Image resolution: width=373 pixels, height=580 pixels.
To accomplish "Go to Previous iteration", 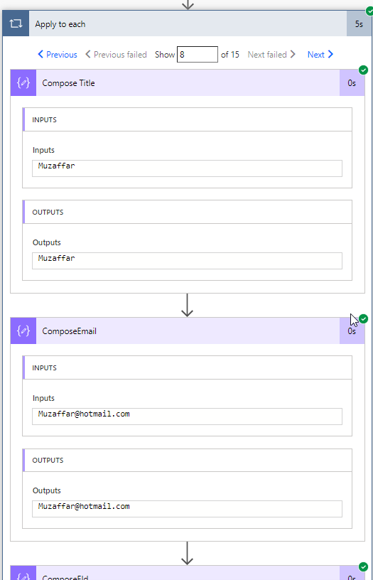I will pos(58,54).
